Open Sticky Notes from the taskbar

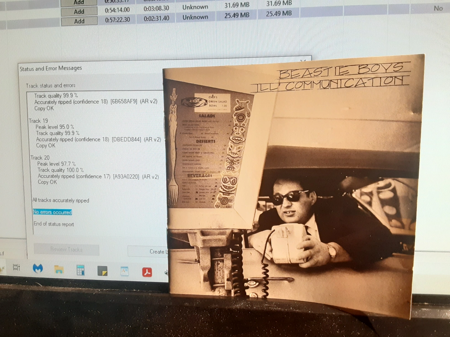(x=102, y=271)
